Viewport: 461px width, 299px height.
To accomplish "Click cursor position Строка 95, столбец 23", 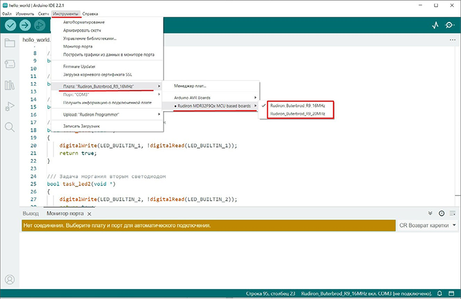I will tap(271, 294).
